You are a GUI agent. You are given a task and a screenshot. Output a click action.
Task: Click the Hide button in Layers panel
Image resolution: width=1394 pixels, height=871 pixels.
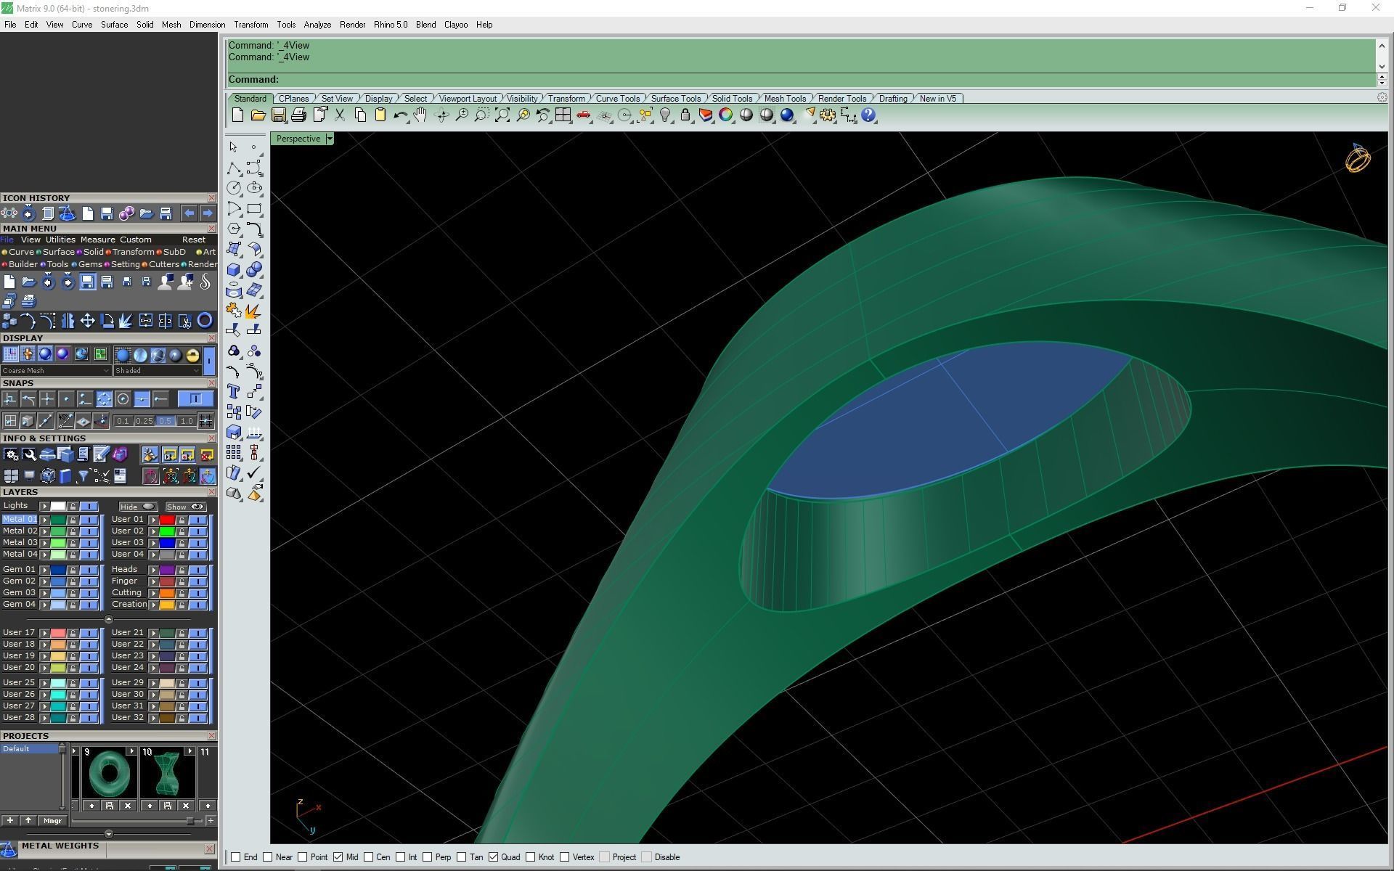tap(137, 507)
